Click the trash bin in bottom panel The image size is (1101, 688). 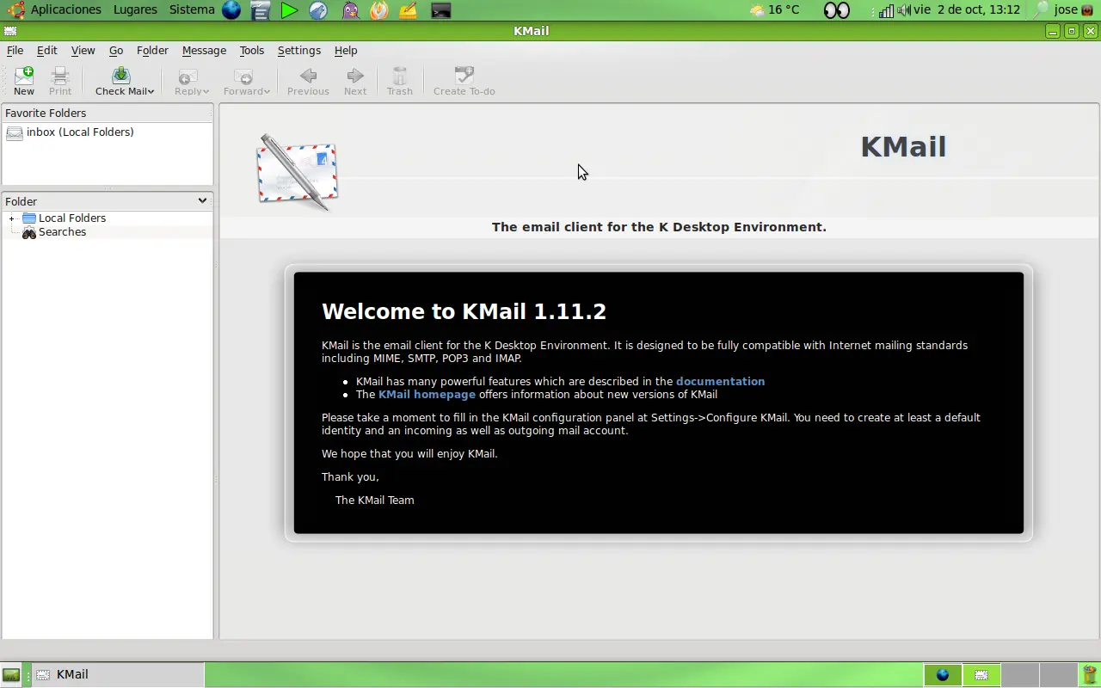[1090, 675]
